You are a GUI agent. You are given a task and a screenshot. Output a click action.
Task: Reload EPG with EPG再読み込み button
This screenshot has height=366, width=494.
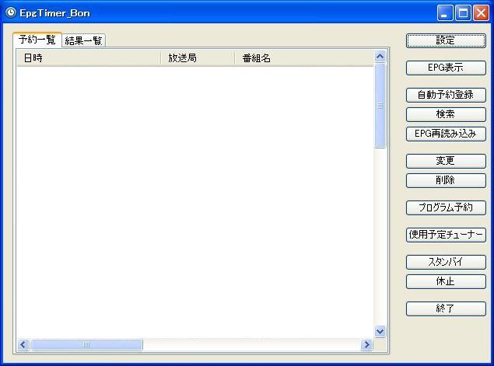[x=446, y=134]
